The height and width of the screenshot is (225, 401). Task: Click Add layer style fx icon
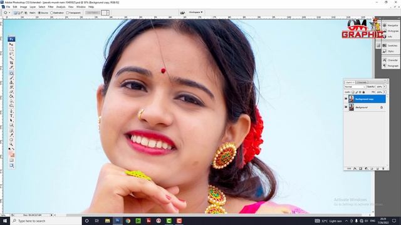coord(355,169)
